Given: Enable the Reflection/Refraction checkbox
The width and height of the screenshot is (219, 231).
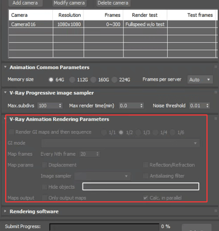Looking at the screenshot, I should click(145, 165).
